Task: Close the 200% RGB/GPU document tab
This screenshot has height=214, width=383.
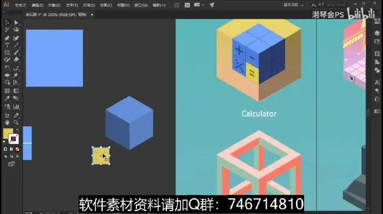Action: tap(92, 15)
